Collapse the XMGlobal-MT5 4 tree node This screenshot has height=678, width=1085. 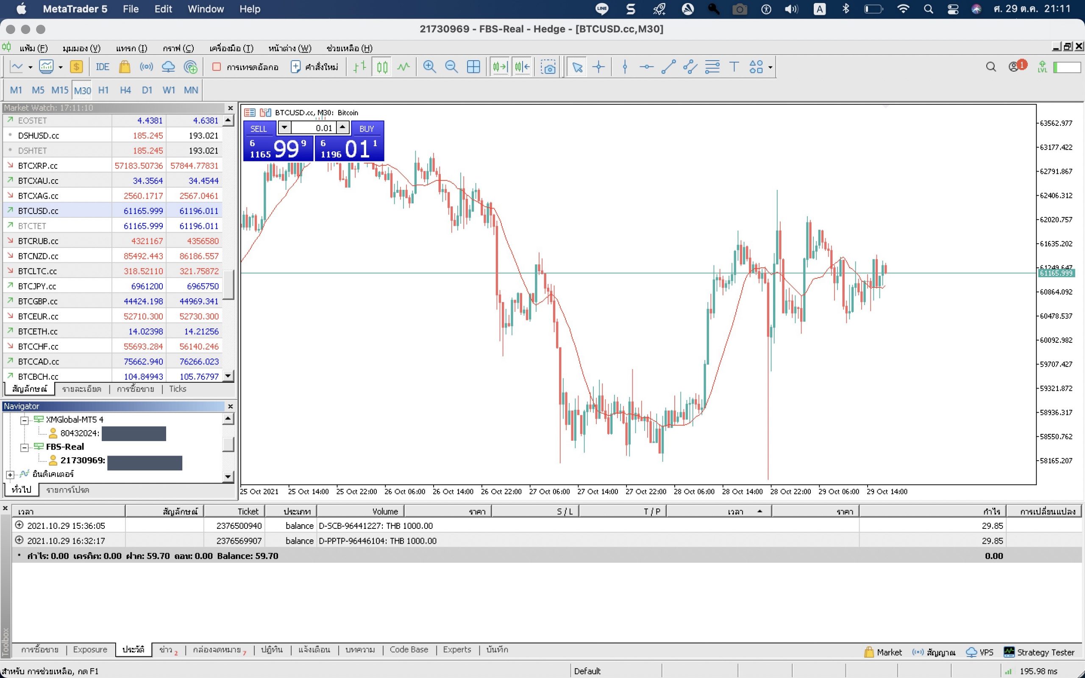click(25, 420)
